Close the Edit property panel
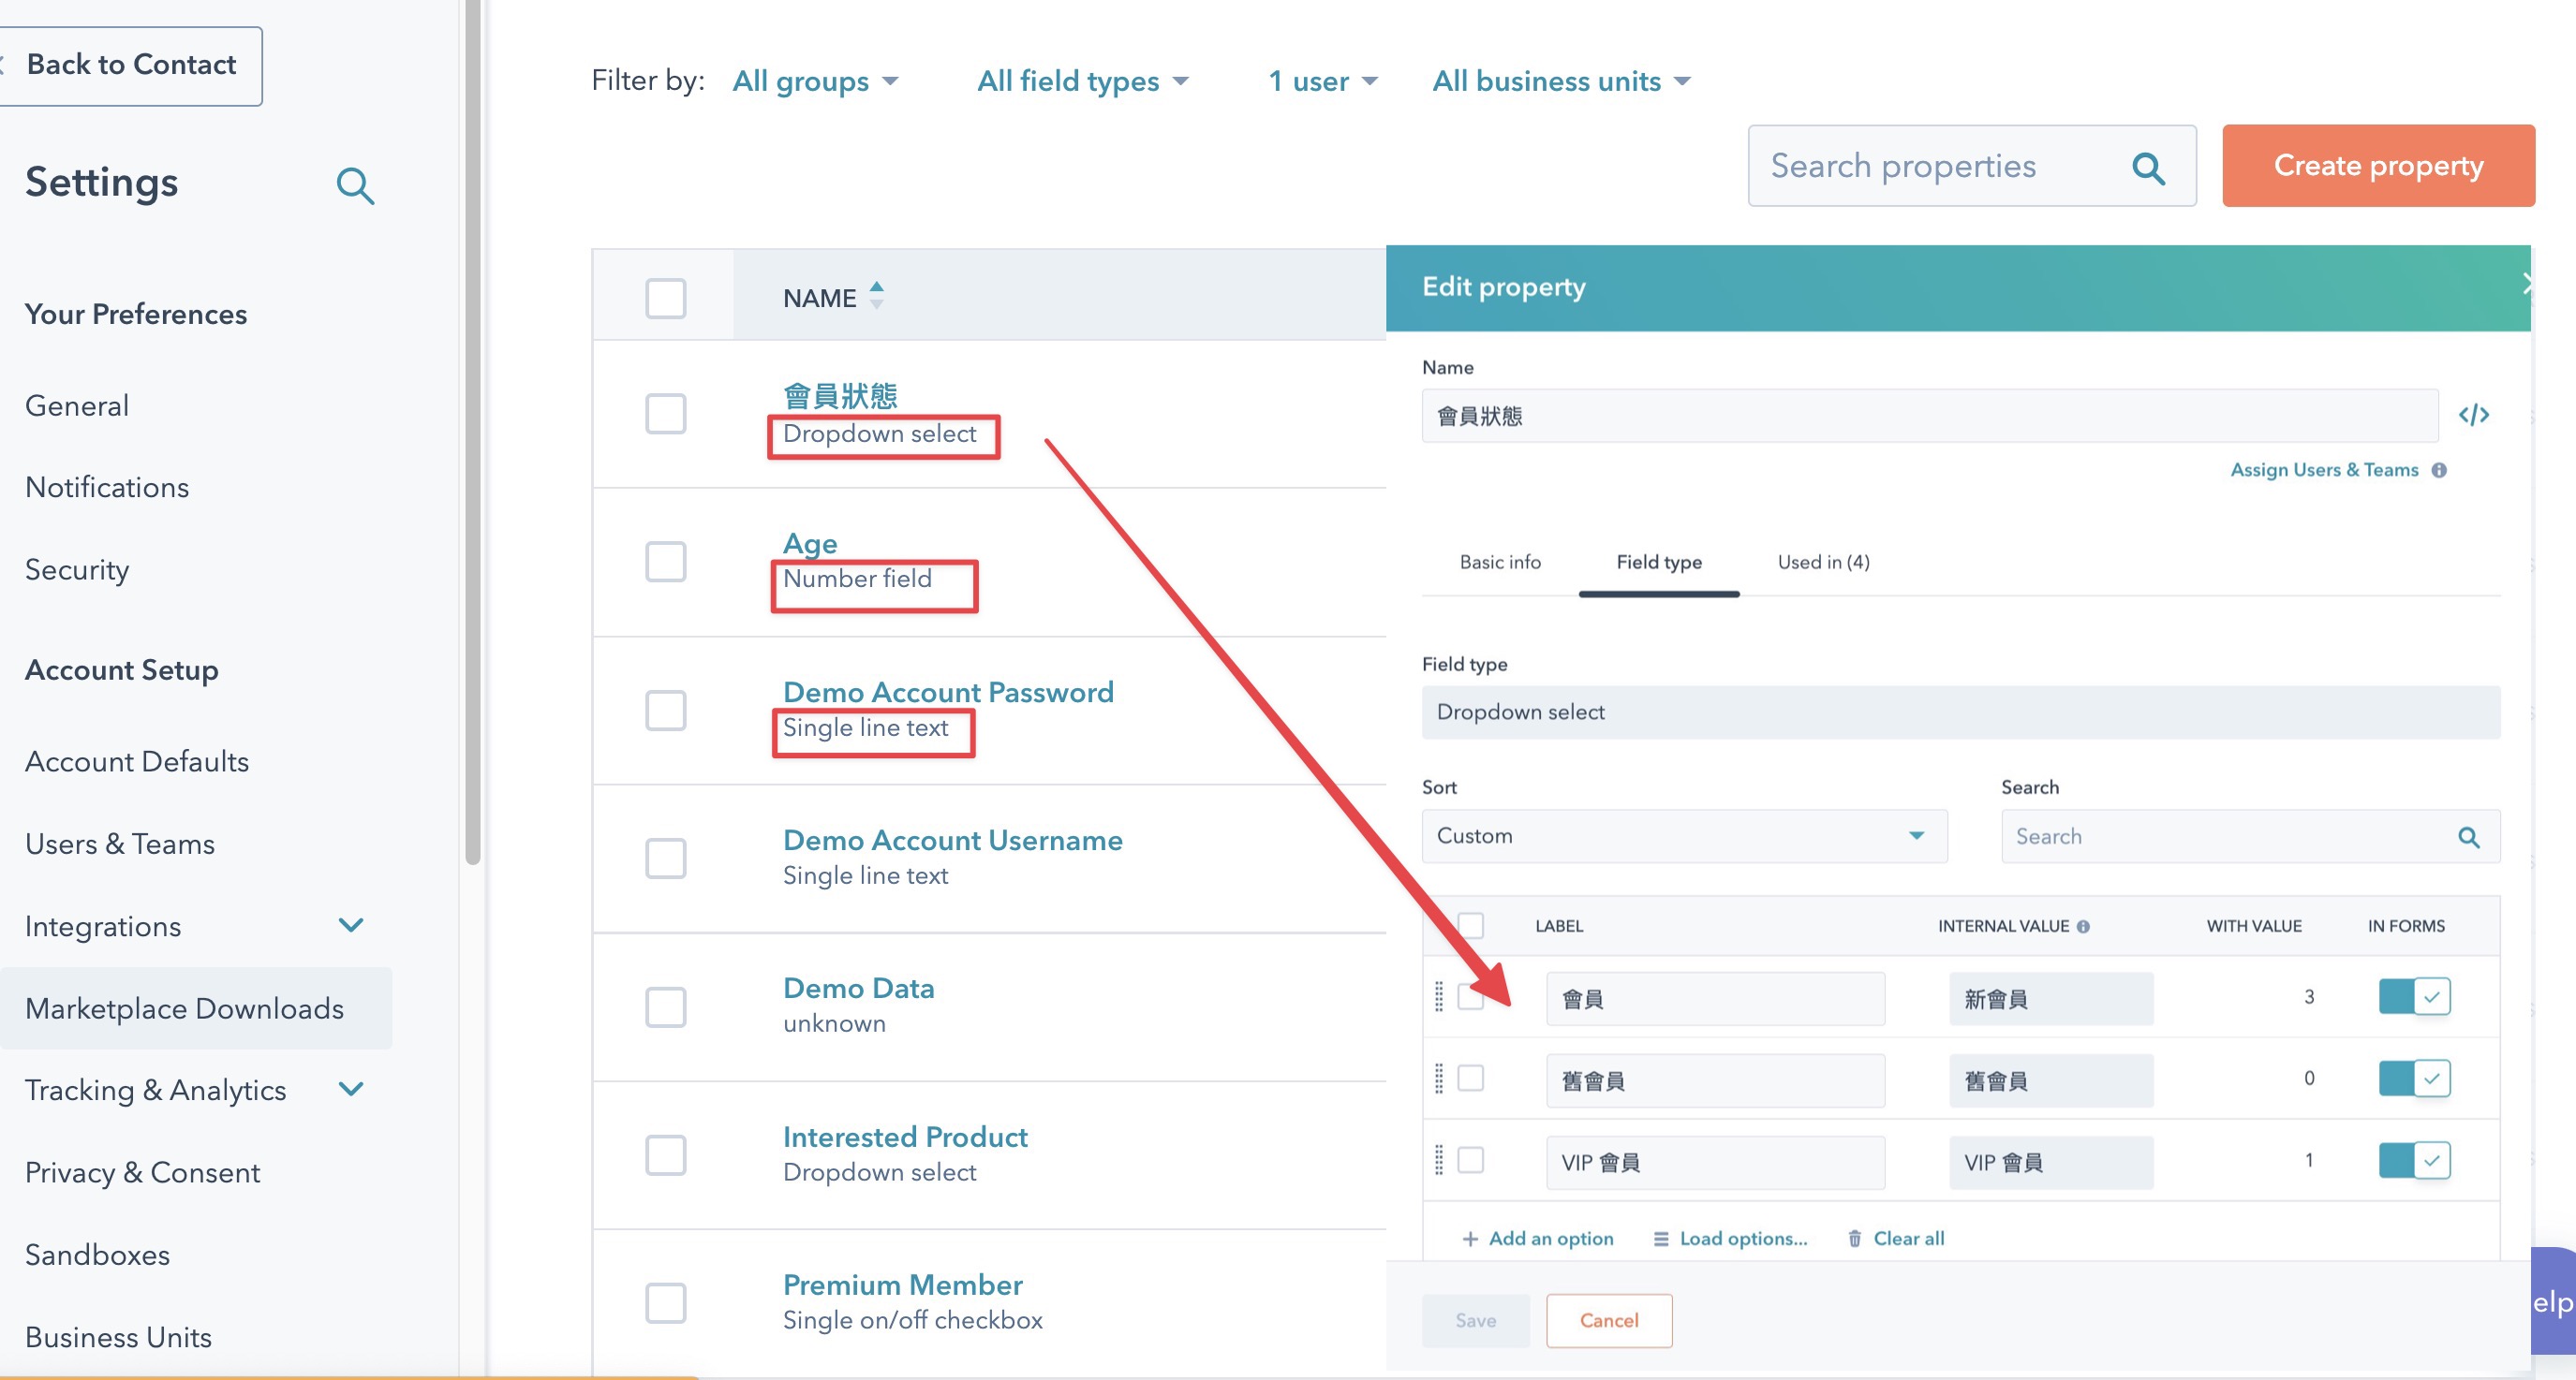Image resolution: width=2576 pixels, height=1380 pixels. 2526,285
